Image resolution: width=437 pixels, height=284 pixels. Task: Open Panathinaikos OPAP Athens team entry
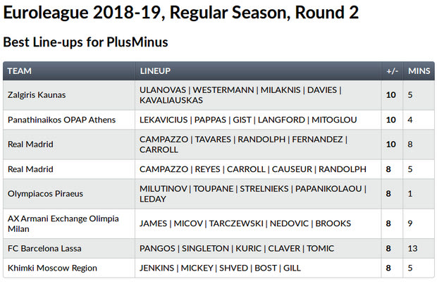(66, 120)
